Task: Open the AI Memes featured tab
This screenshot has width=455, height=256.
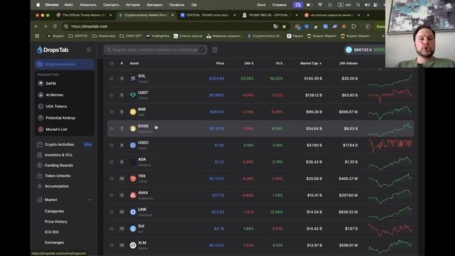Action: (x=54, y=95)
